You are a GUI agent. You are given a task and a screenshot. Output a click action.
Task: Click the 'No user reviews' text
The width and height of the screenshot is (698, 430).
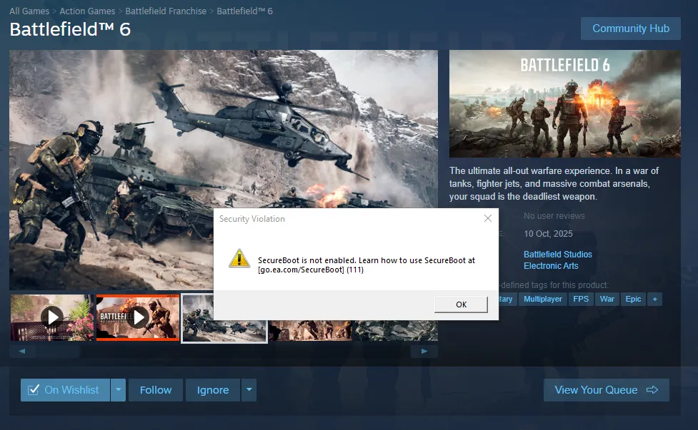tap(554, 216)
